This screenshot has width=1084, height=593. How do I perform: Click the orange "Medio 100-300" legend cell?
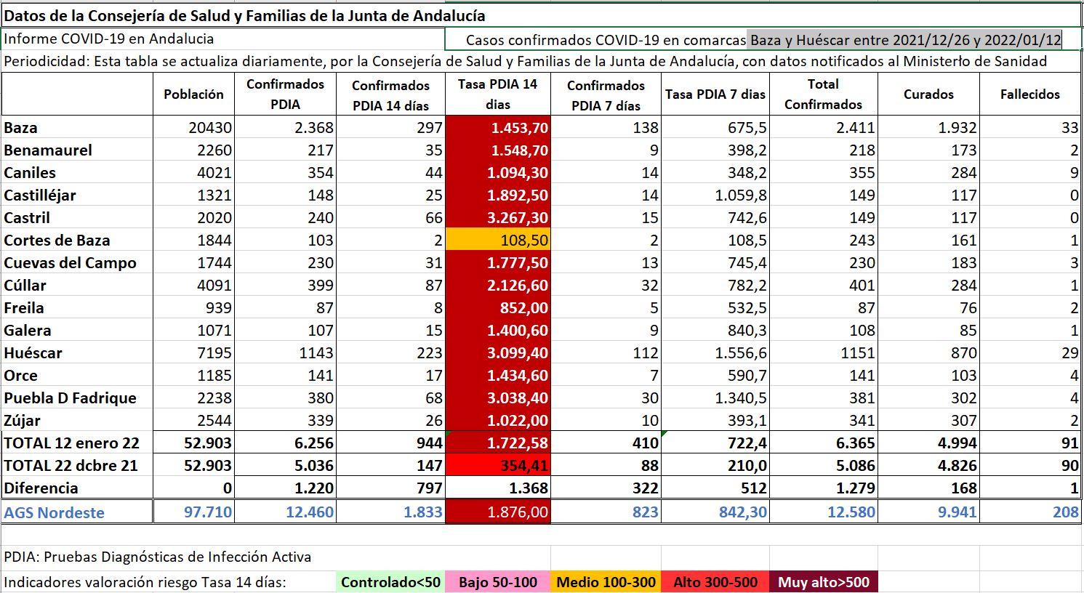pyautogui.click(x=606, y=582)
